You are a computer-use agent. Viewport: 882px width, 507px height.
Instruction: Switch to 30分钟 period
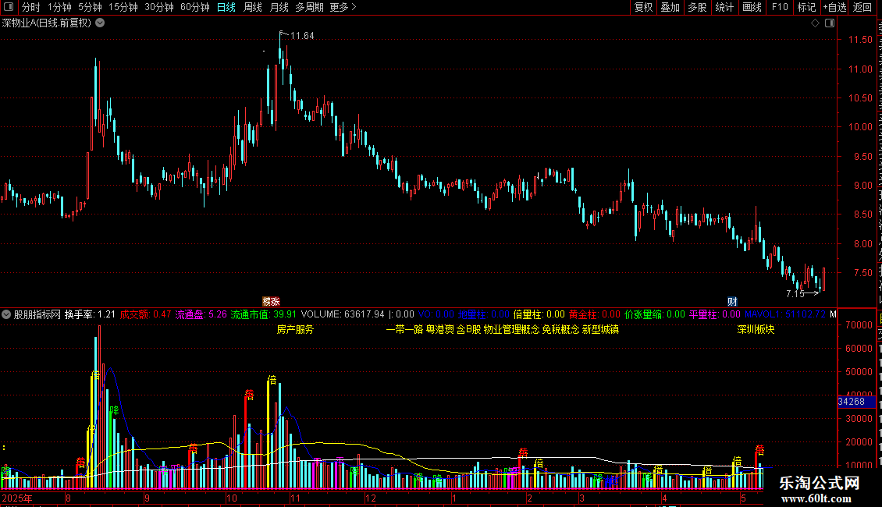pos(158,7)
